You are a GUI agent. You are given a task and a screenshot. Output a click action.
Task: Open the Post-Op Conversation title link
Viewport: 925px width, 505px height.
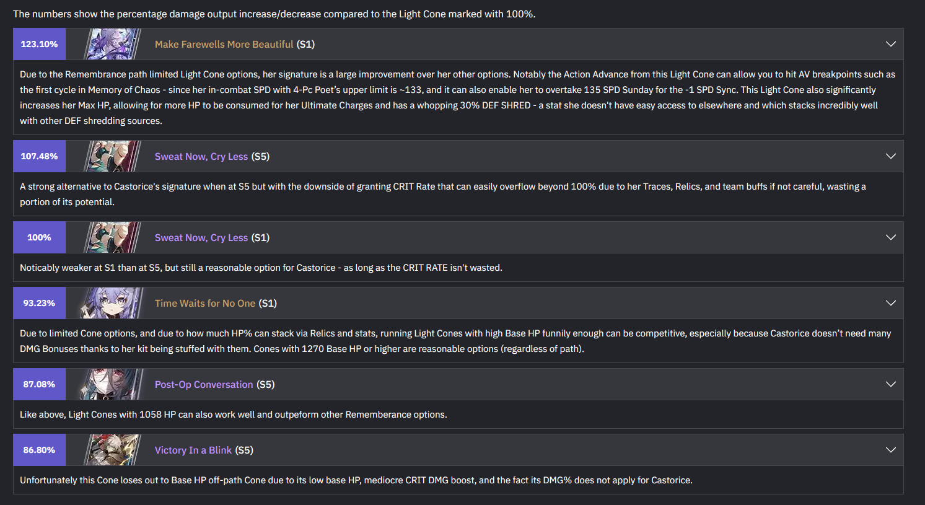[204, 384]
